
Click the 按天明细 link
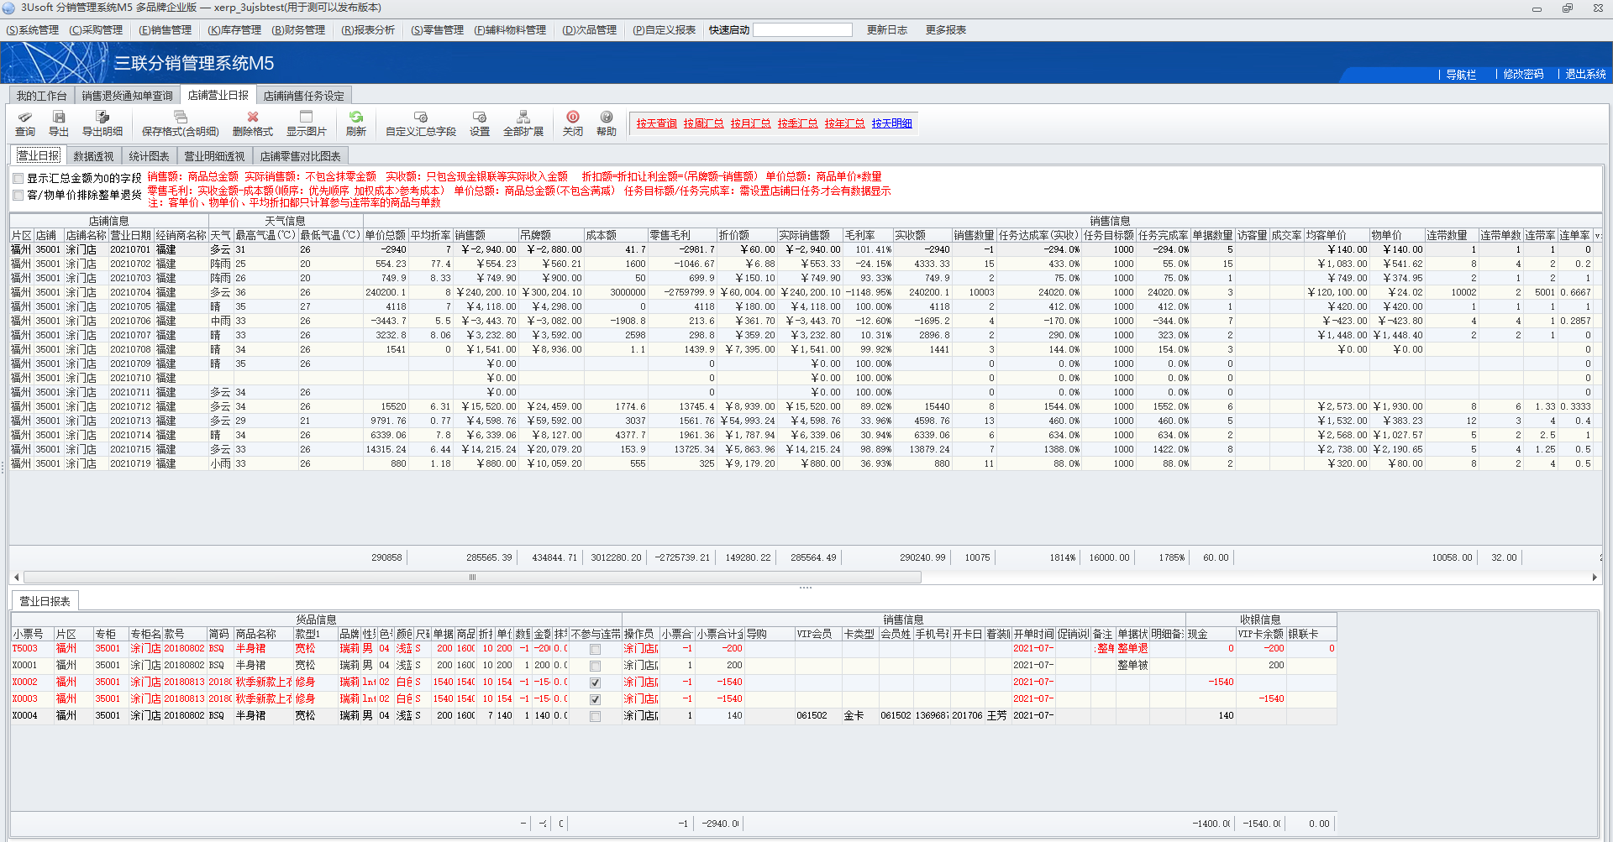(891, 123)
